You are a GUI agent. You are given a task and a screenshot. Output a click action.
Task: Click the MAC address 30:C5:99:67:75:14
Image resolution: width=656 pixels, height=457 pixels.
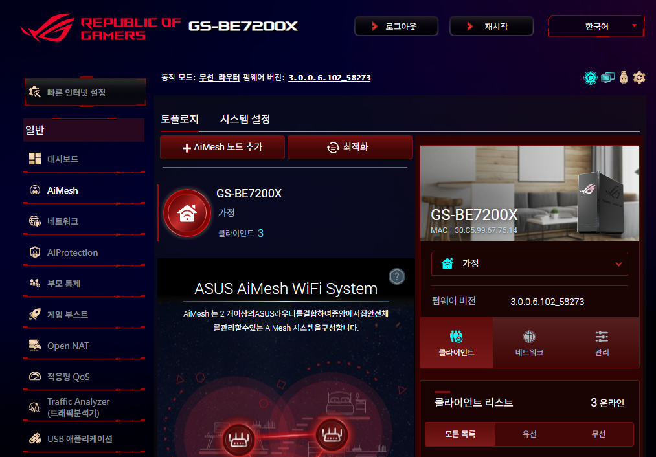click(x=486, y=230)
